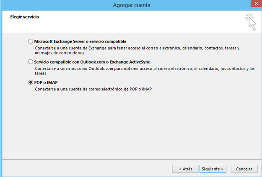The image size is (262, 177).
Task: Select the POP o IMAP radio button
Action: [30, 82]
